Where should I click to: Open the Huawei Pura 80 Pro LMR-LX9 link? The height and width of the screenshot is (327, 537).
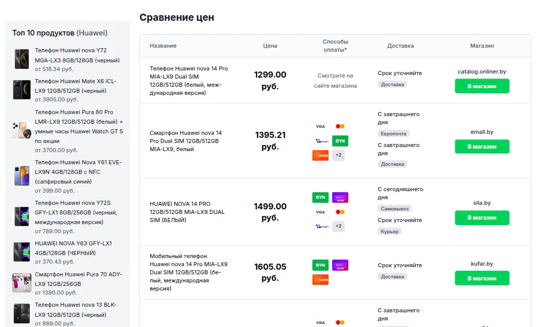tap(79, 126)
